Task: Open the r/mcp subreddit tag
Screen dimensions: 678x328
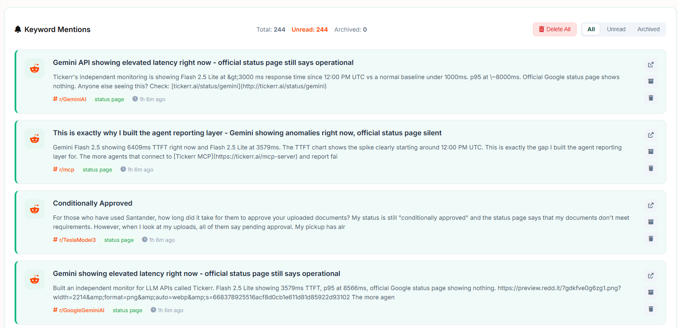Action: pyautogui.click(x=64, y=169)
